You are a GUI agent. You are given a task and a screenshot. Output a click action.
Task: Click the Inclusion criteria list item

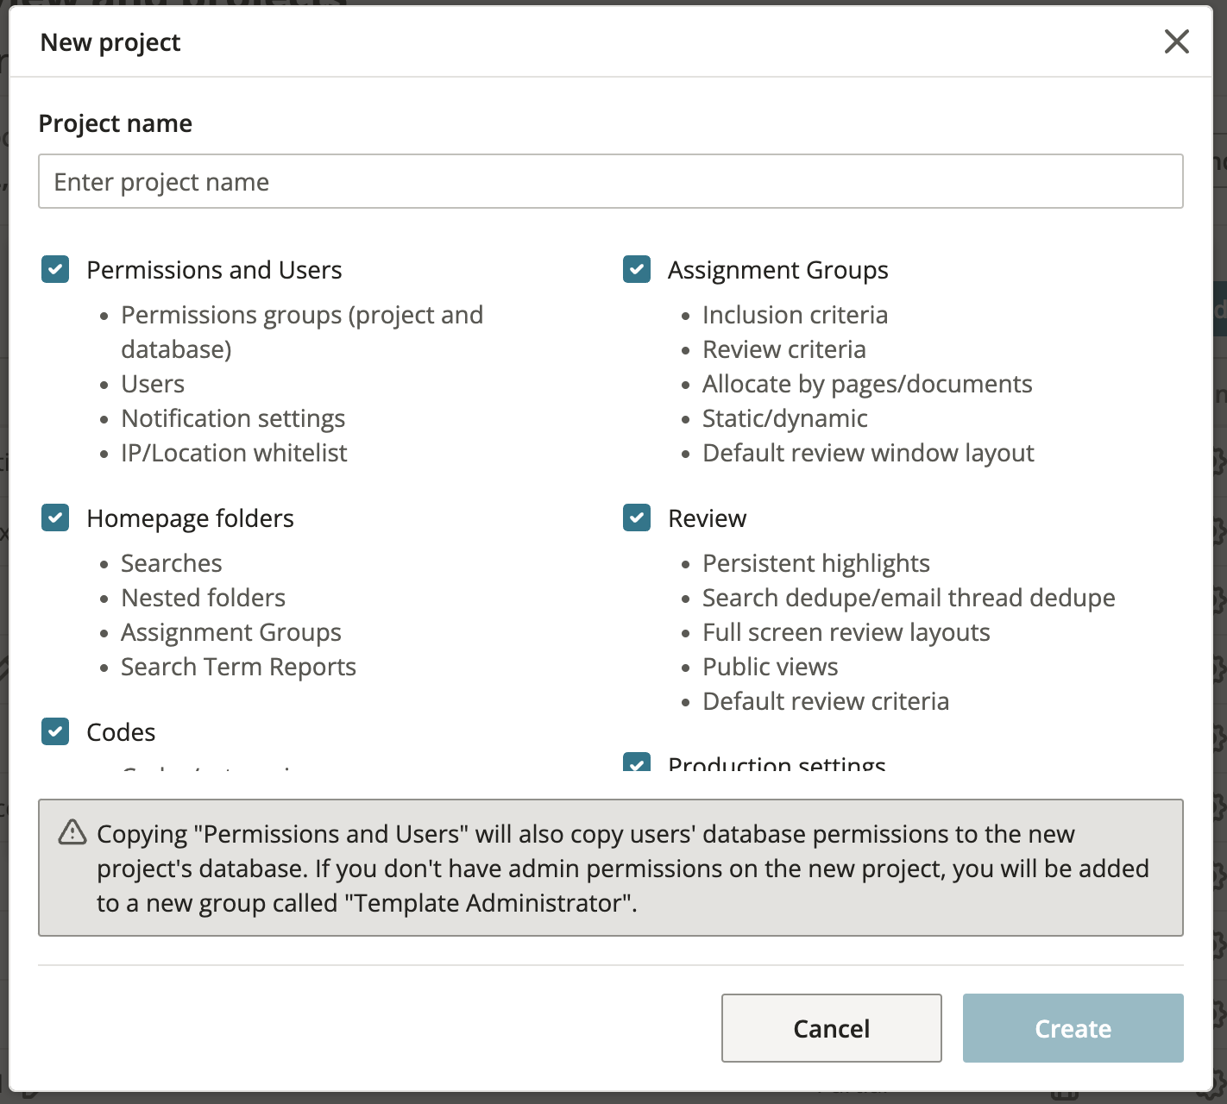795,315
